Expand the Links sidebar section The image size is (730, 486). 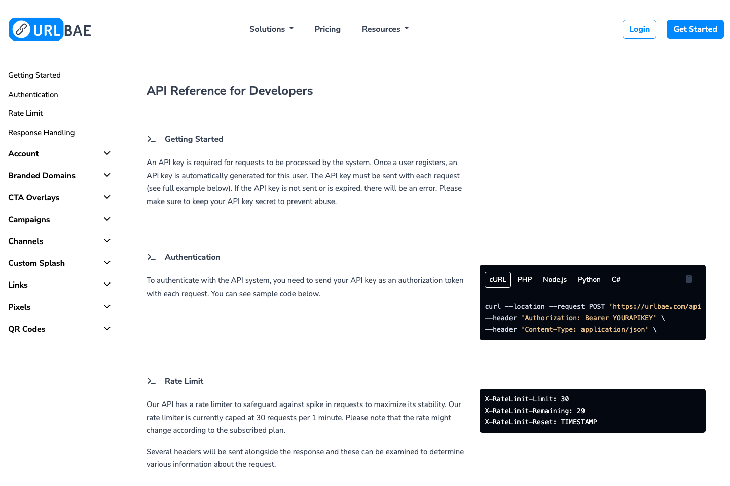point(59,285)
